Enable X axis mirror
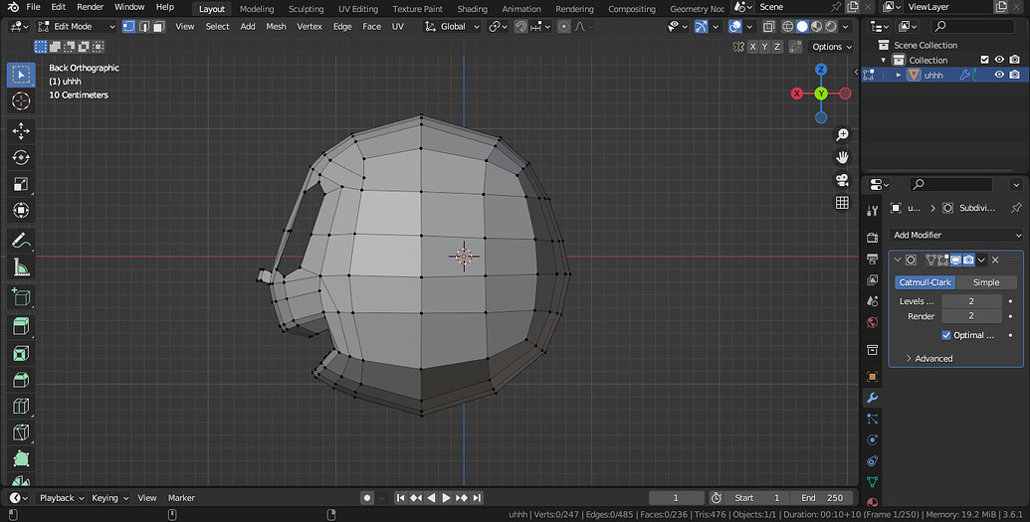This screenshot has height=522, width=1030. 752,47
